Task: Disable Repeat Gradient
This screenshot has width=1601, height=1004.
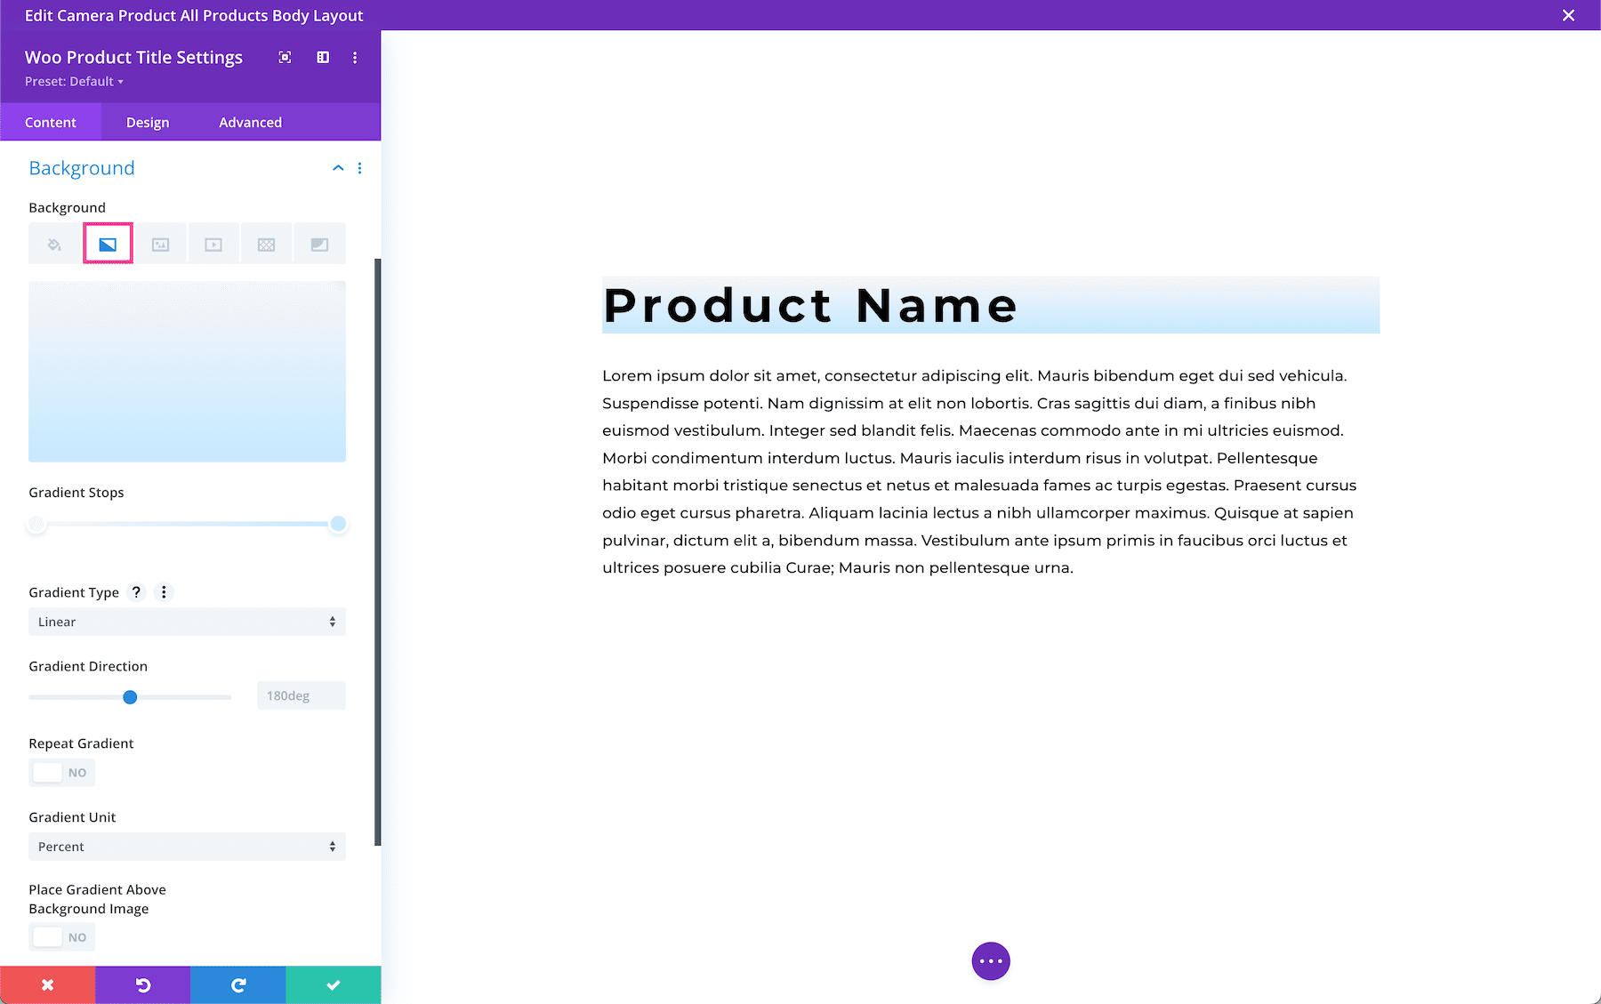Action: click(x=61, y=772)
